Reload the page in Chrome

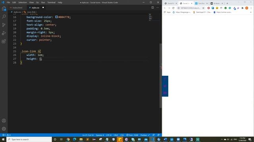click(173, 8)
